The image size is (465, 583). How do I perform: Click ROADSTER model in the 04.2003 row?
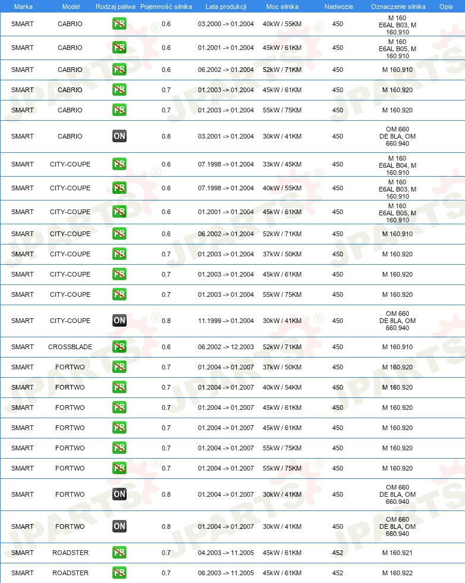click(70, 553)
